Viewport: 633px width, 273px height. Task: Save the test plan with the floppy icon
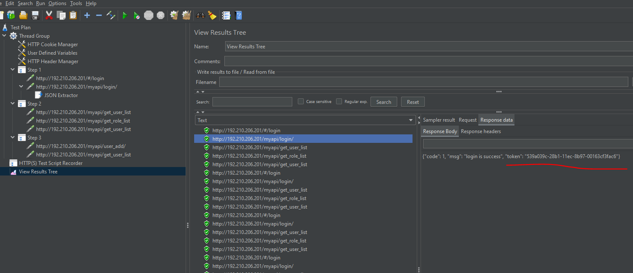pos(36,16)
